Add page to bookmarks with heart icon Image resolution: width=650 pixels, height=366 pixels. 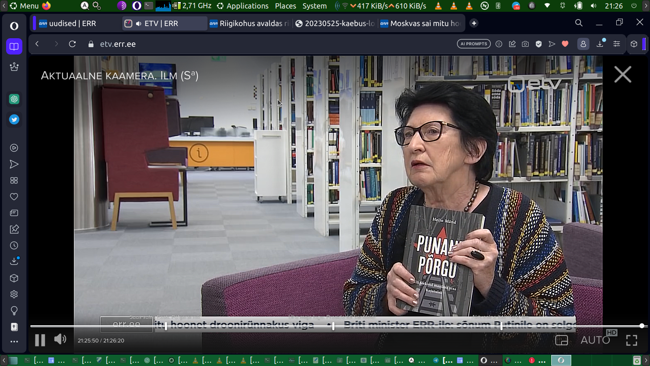(565, 44)
